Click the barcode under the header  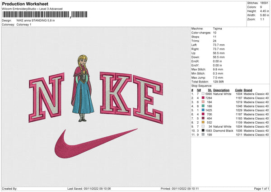pos(45,14)
